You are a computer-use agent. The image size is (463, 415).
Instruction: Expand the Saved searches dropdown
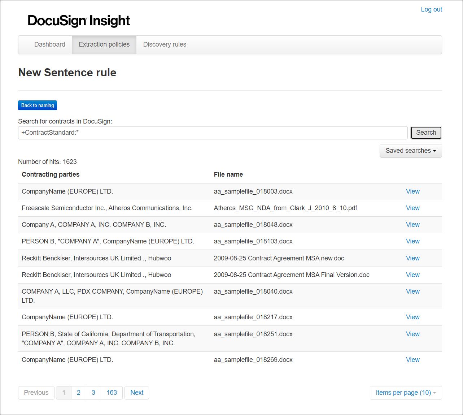(411, 151)
